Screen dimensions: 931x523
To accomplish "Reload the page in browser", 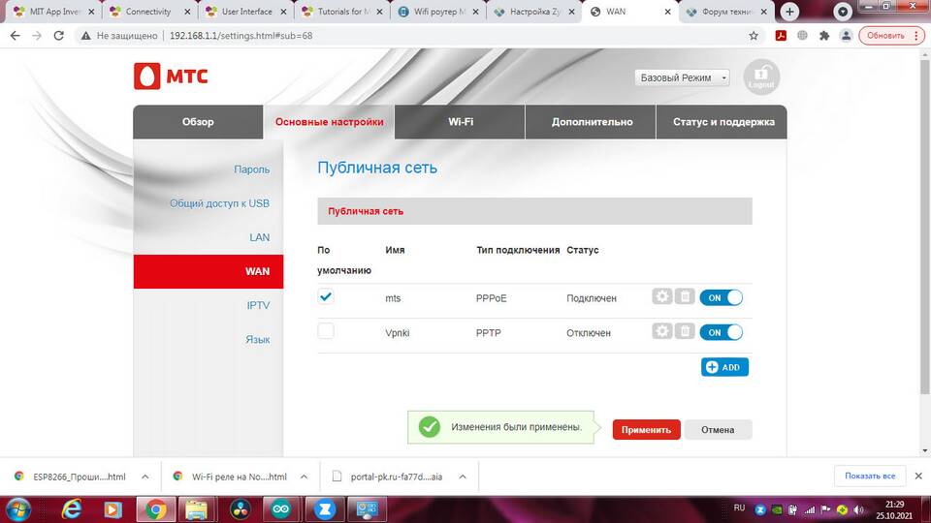I will [x=58, y=36].
